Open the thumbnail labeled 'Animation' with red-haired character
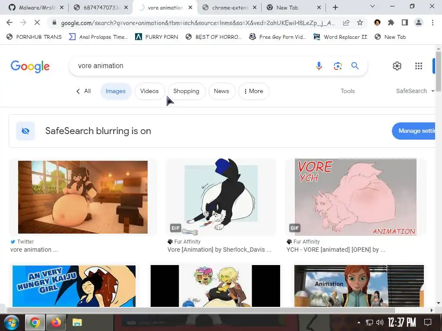 point(359,286)
